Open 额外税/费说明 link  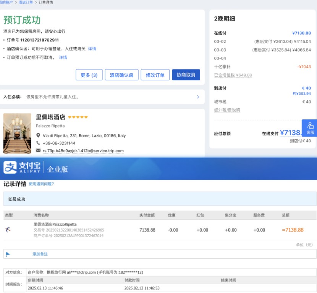click(227, 110)
